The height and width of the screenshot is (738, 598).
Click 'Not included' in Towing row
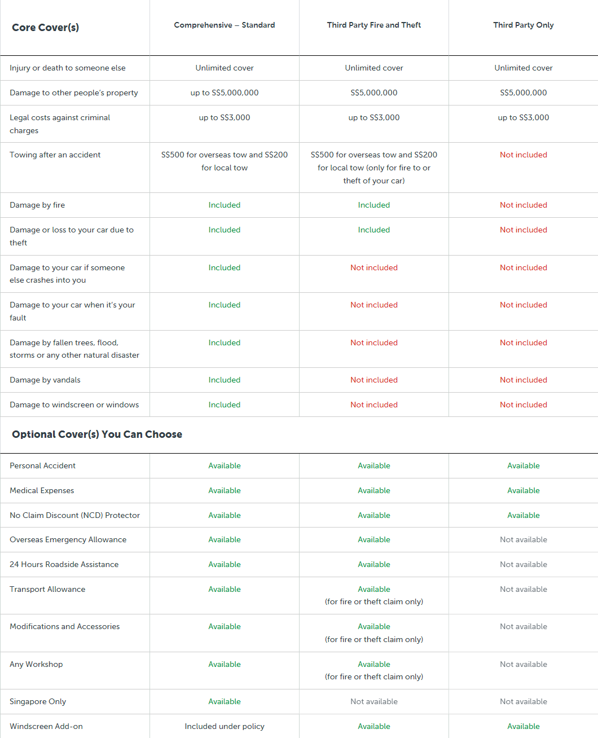click(524, 155)
